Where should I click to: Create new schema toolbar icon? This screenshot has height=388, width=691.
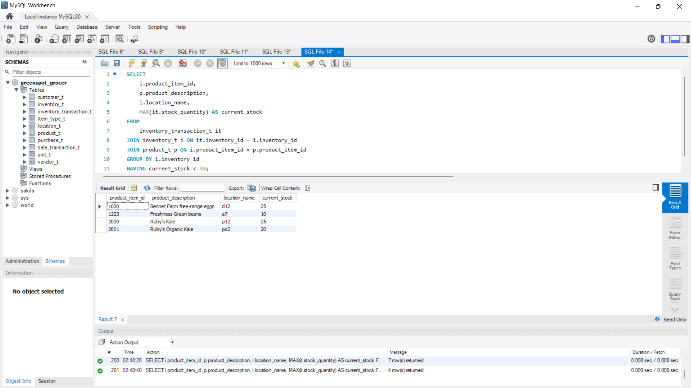pyautogui.click(x=54, y=39)
